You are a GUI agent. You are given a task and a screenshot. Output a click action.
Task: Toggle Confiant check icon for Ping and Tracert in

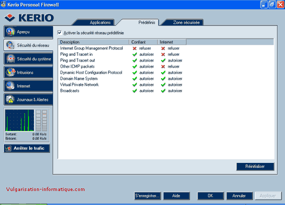pos(134,54)
